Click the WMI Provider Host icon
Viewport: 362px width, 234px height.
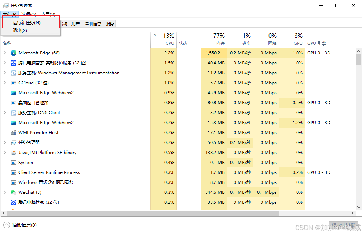tap(14, 132)
